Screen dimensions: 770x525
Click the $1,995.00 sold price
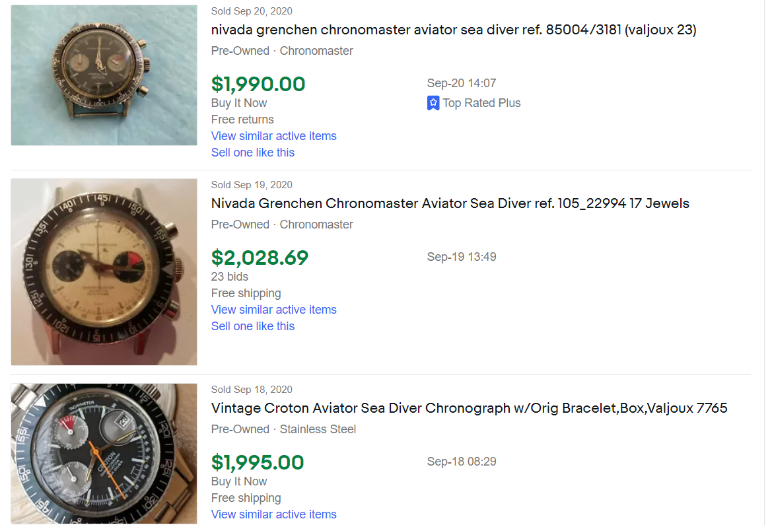[258, 462]
